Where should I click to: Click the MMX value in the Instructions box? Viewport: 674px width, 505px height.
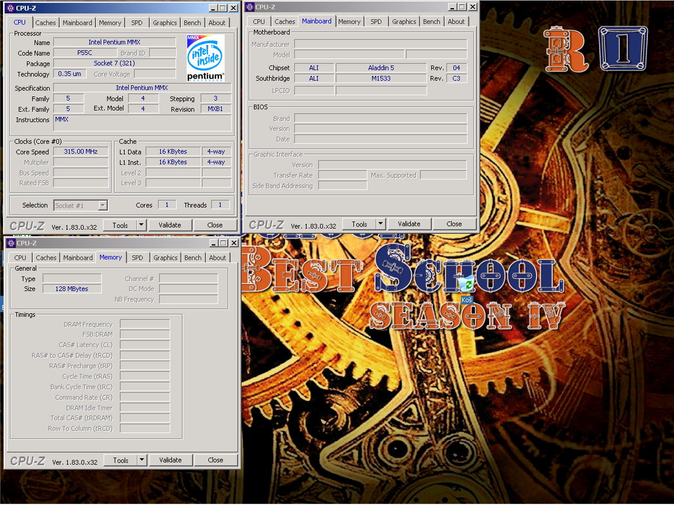(x=61, y=119)
